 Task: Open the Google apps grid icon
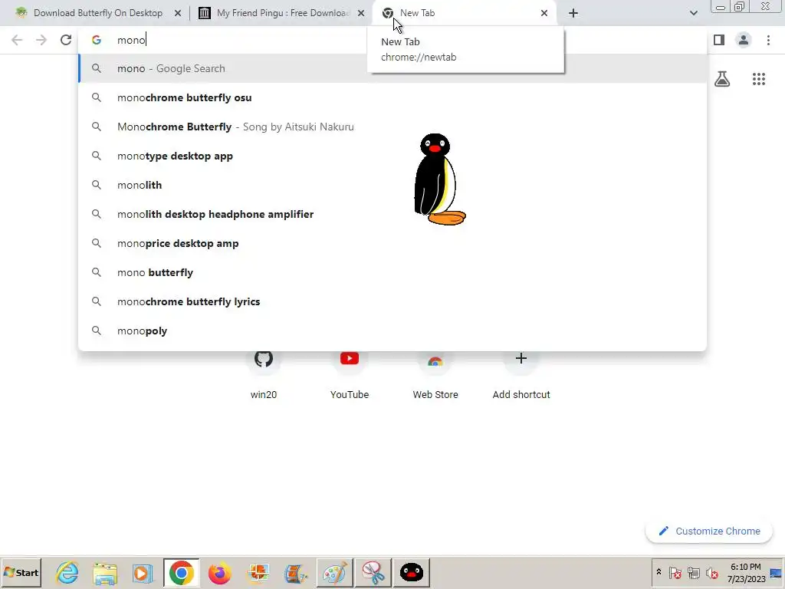tap(759, 79)
